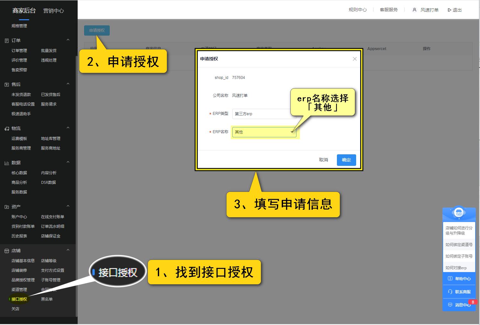The height and width of the screenshot is (325, 480).
Task: Open the 订单 section icon in sidebar
Action: coord(6,40)
